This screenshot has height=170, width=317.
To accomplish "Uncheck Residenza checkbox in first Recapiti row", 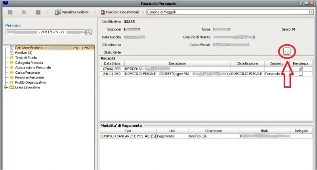I will (x=300, y=69).
